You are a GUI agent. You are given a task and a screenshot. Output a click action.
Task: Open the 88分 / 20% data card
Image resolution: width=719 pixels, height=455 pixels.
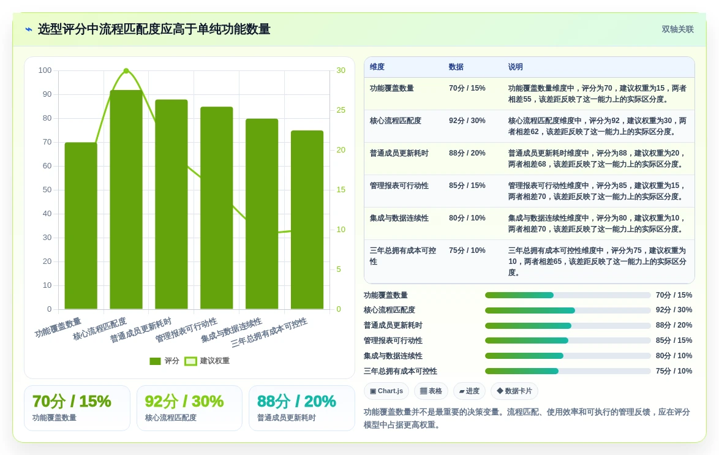click(302, 408)
